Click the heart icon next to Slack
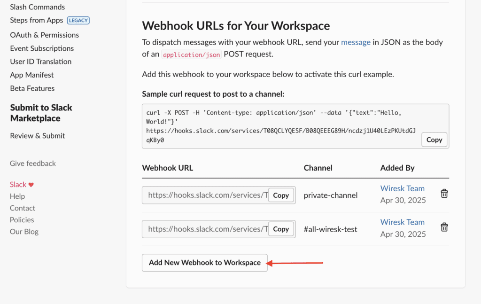481x304 pixels. (31, 185)
